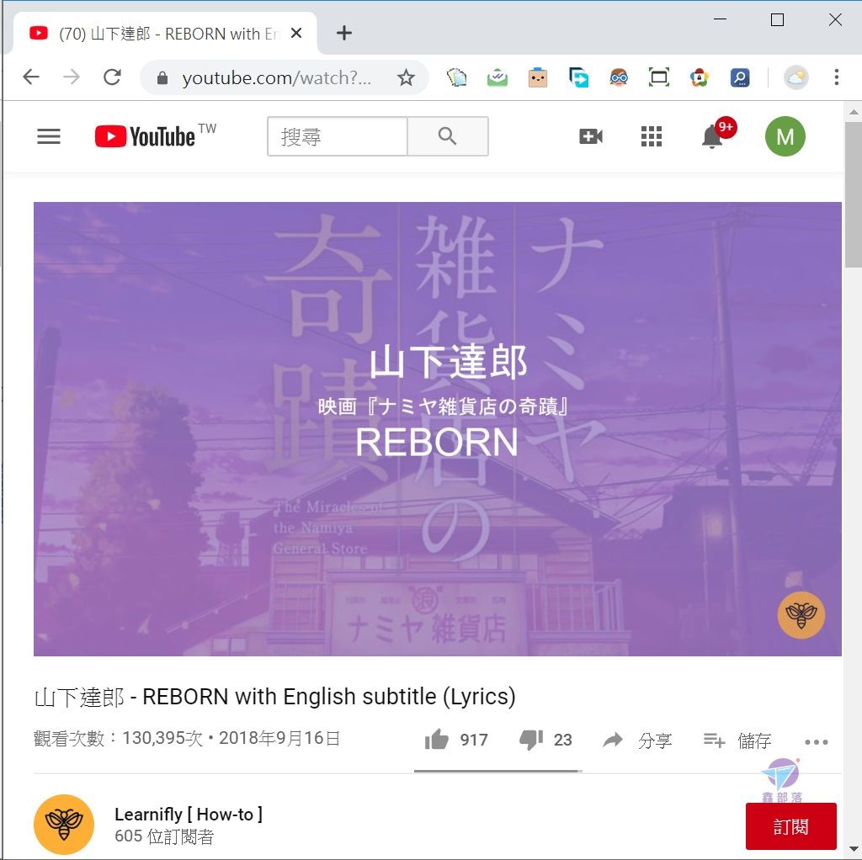Open the Learnifly channel bee avatar
This screenshot has width=862, height=860.
coord(64,825)
